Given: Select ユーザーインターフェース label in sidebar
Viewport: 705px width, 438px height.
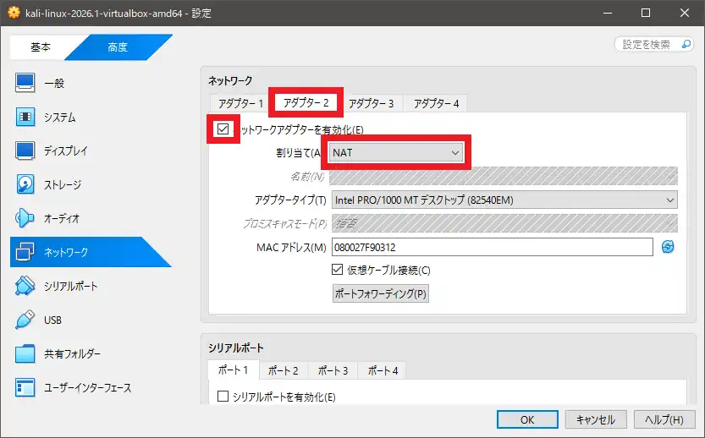Looking at the screenshot, I should [x=88, y=387].
